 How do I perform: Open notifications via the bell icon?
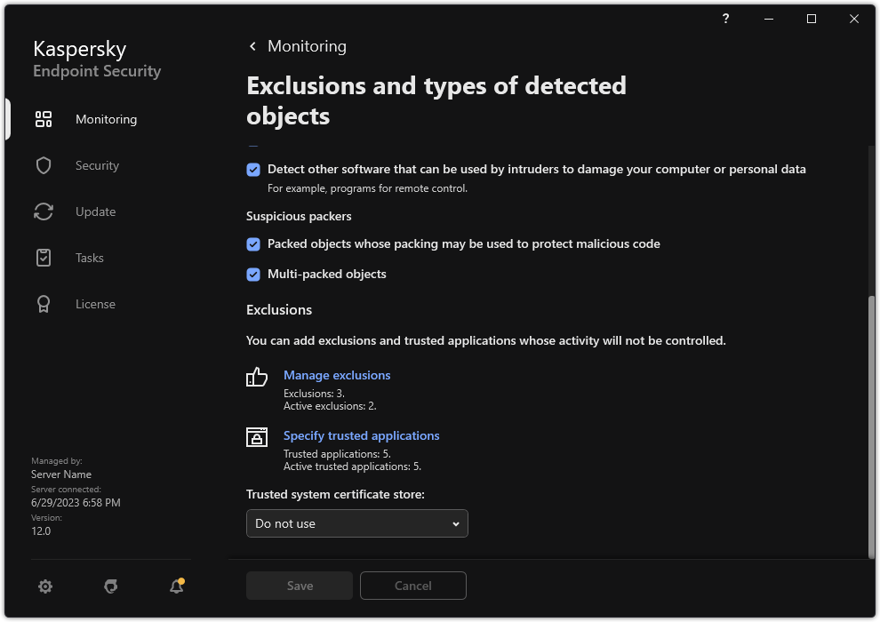coord(175,586)
